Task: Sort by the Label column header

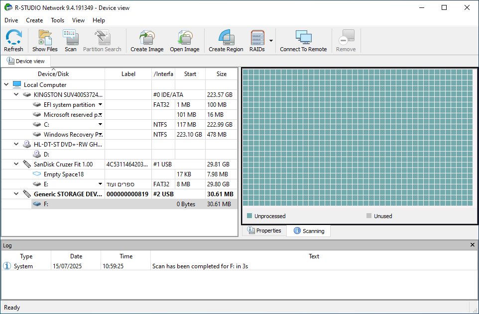Action: 128,74
